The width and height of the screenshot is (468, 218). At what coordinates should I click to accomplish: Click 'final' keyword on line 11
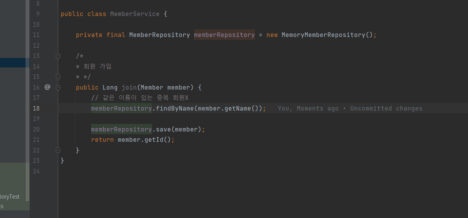pos(116,35)
